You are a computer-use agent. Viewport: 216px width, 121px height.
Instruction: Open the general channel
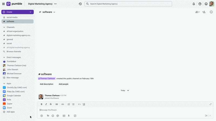10,39
